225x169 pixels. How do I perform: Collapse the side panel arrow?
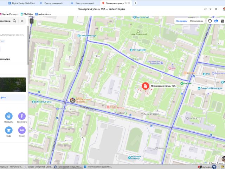(32, 21)
